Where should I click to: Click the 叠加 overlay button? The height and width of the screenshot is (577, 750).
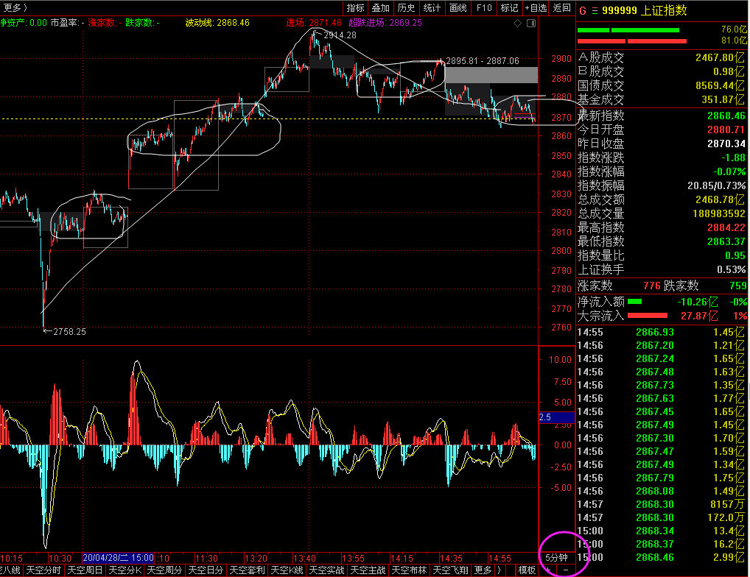(x=380, y=8)
